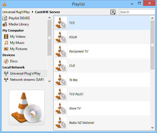This screenshot has width=157, height=133.
Task: Click the My Videos filmstrip icon
Action: [x=6, y=37]
